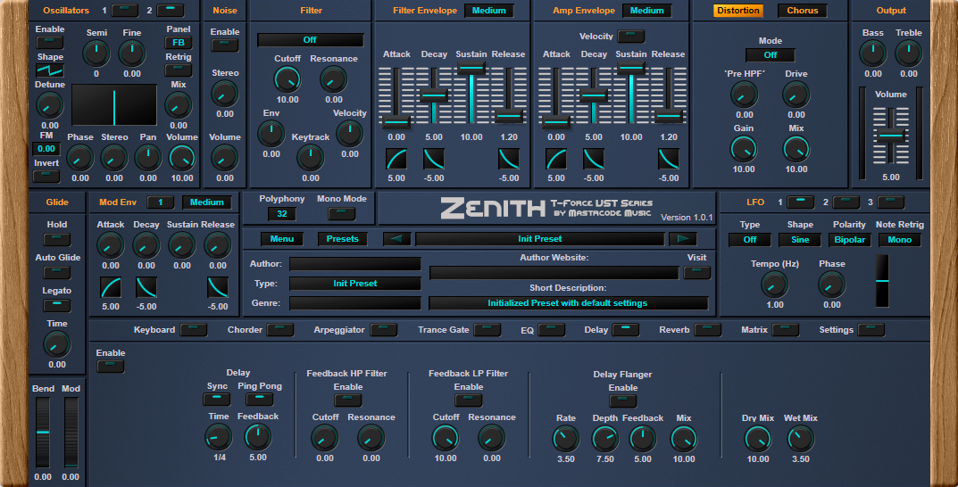This screenshot has height=487, width=958.
Task: Click the Menu button
Action: (x=281, y=239)
